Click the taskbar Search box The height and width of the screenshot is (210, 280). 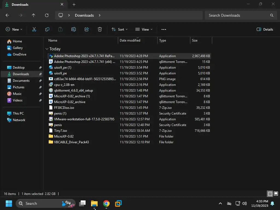(x=46, y=203)
